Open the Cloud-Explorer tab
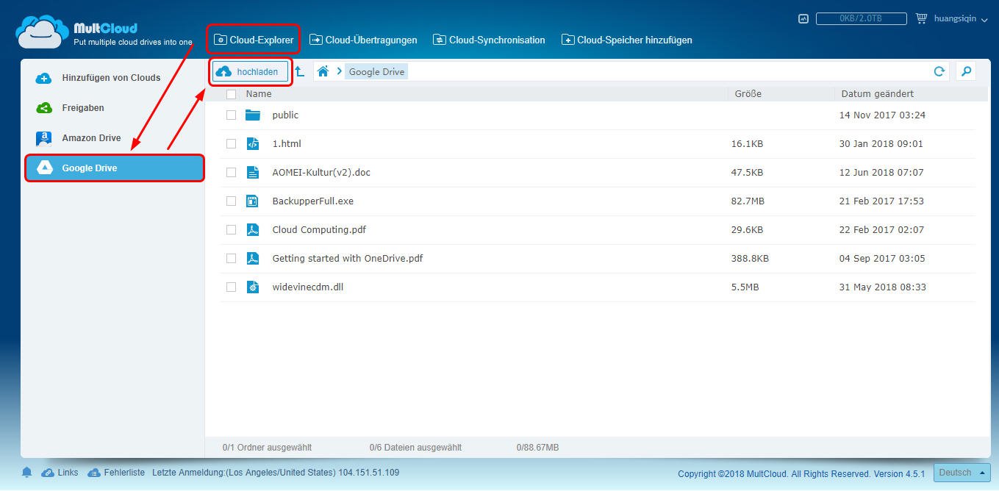Viewport: 999px width, 491px height. tap(254, 40)
